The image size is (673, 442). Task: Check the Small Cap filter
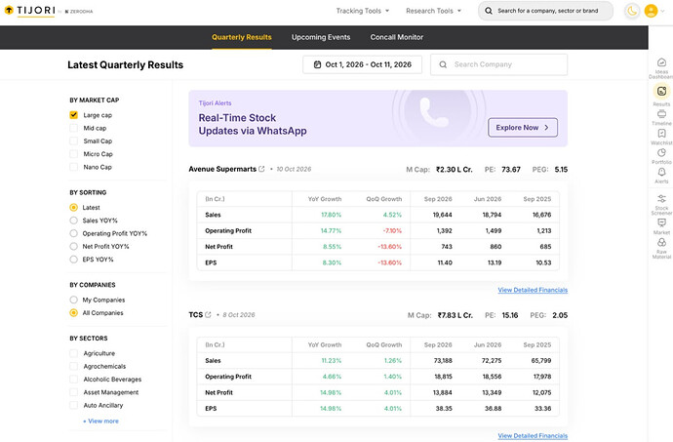74,141
